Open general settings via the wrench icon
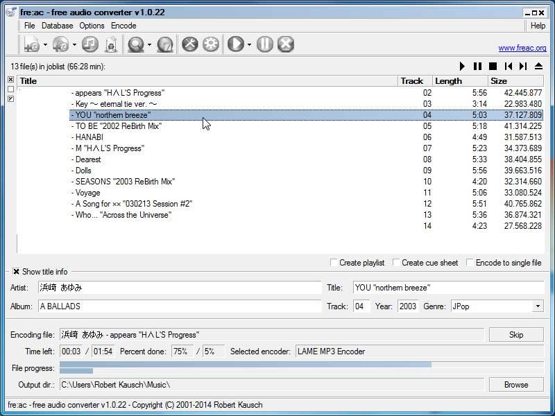Screen dimensions: 555x416 (190, 44)
